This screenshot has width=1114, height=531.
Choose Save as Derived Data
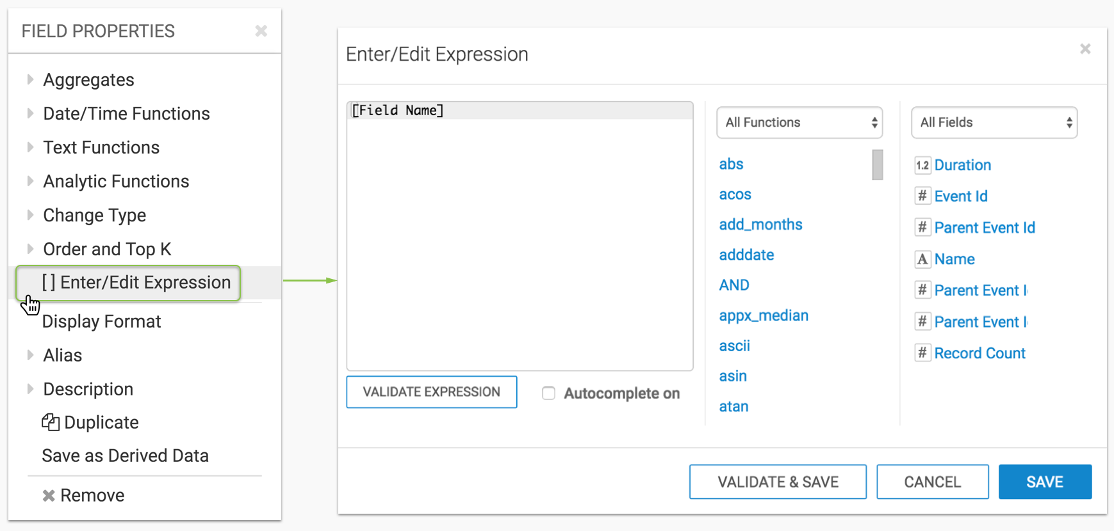125,456
